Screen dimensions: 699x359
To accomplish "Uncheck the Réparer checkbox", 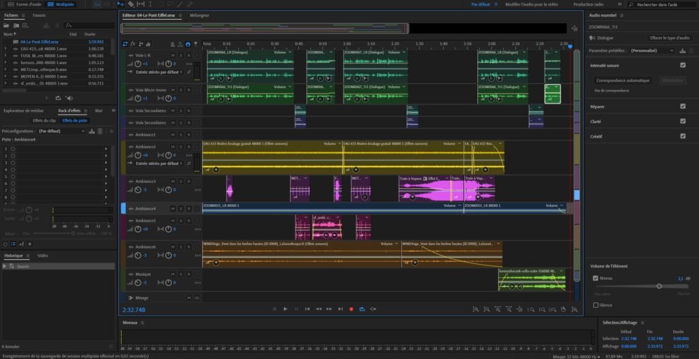I will pos(683,106).
